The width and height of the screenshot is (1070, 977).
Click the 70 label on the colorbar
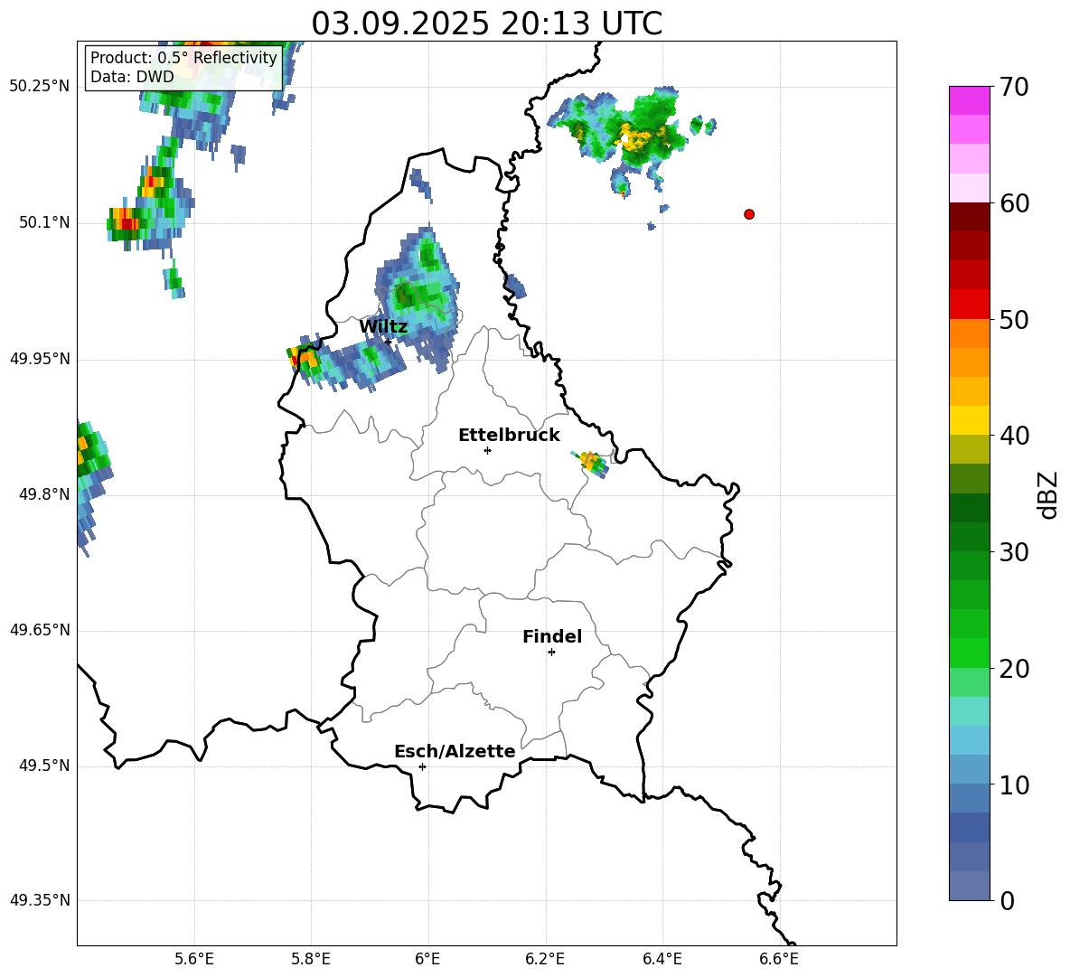1014,87
